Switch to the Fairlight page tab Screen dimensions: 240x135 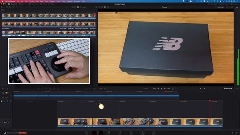(x=142, y=133)
